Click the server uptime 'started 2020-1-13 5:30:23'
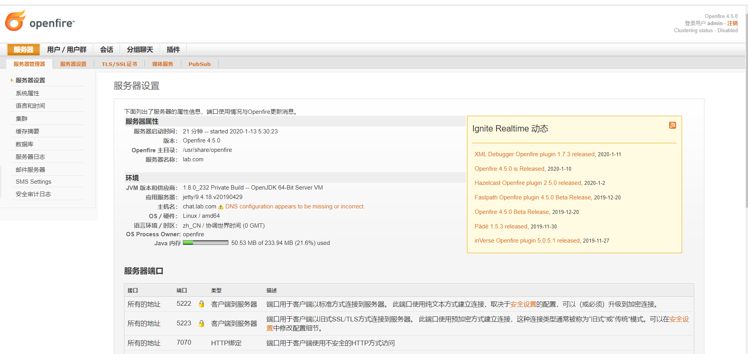 (244, 131)
